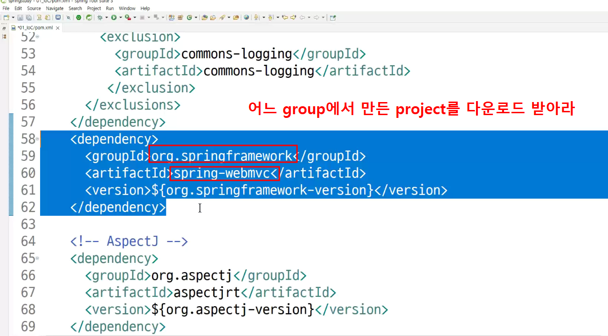Open the Boot Dashboard power icon
The width and height of the screenshot is (608, 336).
79,18
